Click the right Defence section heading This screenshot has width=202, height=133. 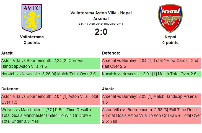(111, 53)
